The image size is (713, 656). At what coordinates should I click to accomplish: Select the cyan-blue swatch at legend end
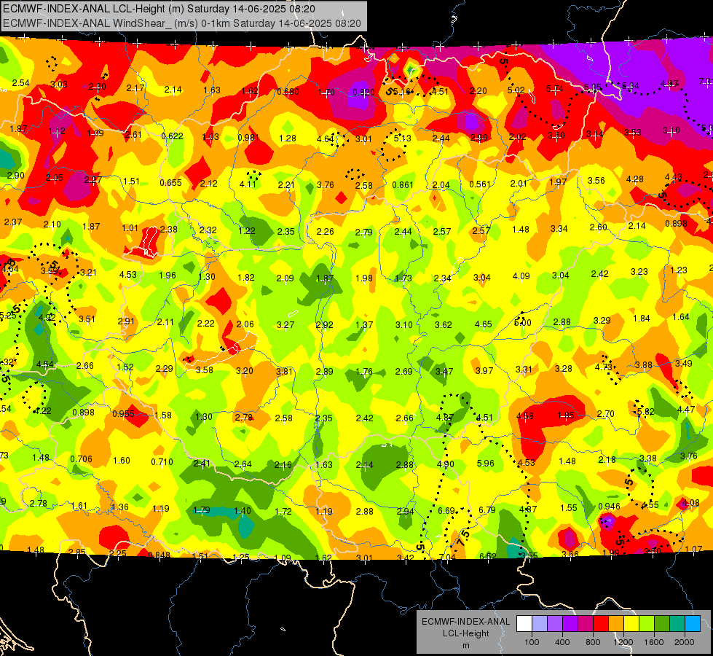(693, 624)
